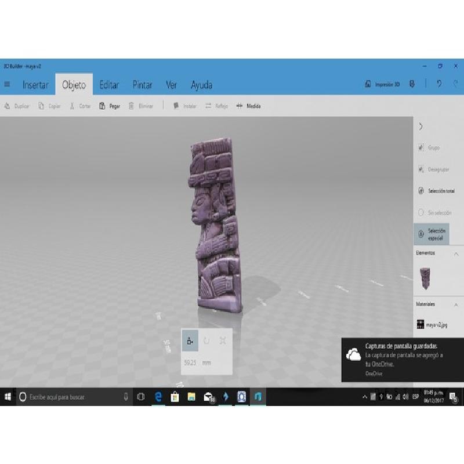Select the Maya statue 3D model

pos(215,225)
